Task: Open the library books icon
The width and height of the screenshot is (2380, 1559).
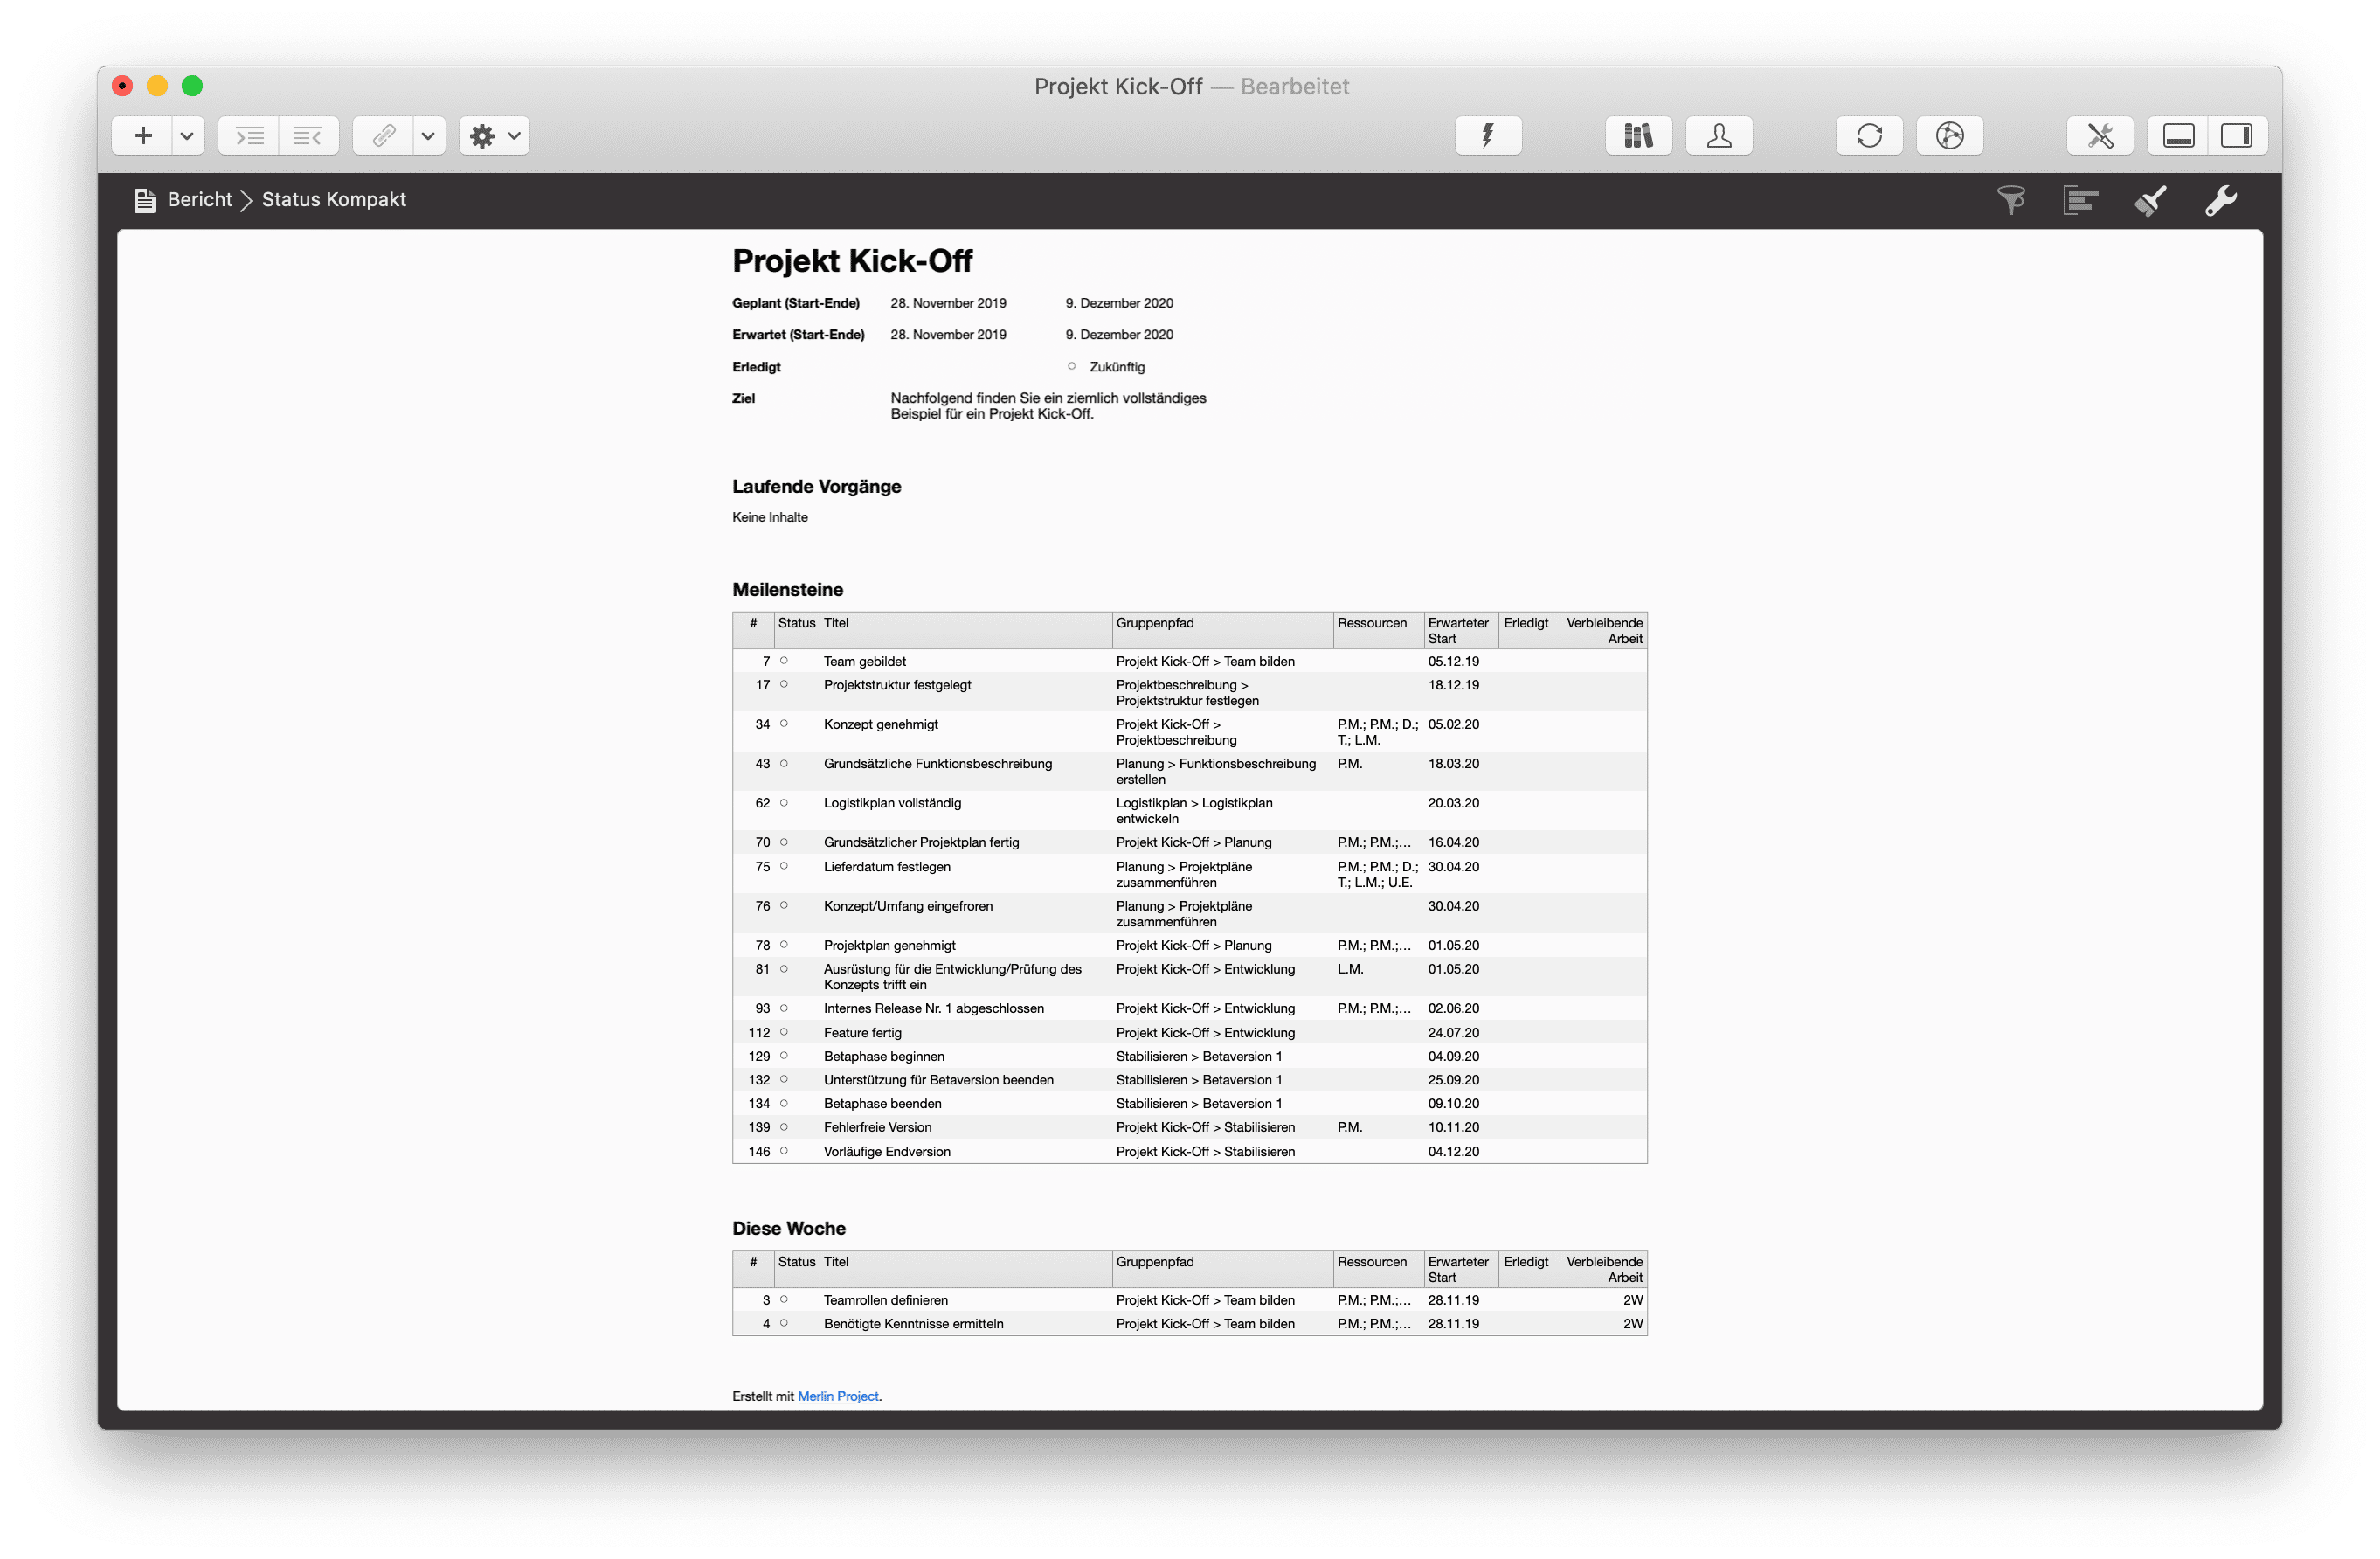Action: (x=1638, y=136)
